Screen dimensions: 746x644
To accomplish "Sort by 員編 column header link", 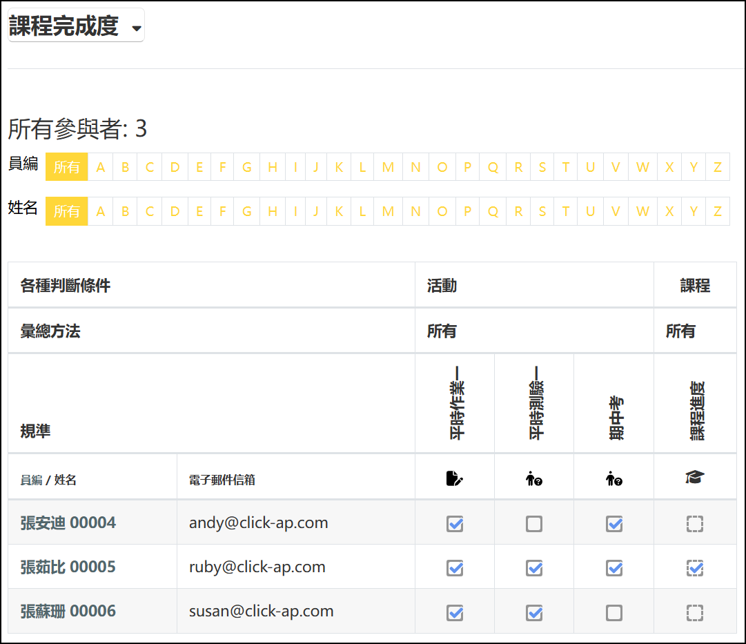I will [x=32, y=480].
